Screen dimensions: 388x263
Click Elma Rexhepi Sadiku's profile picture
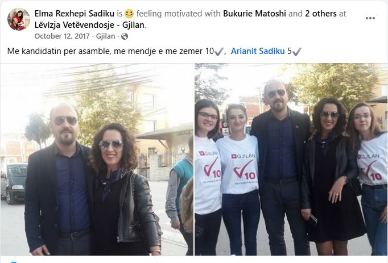click(19, 19)
